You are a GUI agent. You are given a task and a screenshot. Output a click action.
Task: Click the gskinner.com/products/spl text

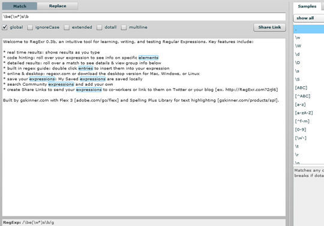(x=247, y=101)
